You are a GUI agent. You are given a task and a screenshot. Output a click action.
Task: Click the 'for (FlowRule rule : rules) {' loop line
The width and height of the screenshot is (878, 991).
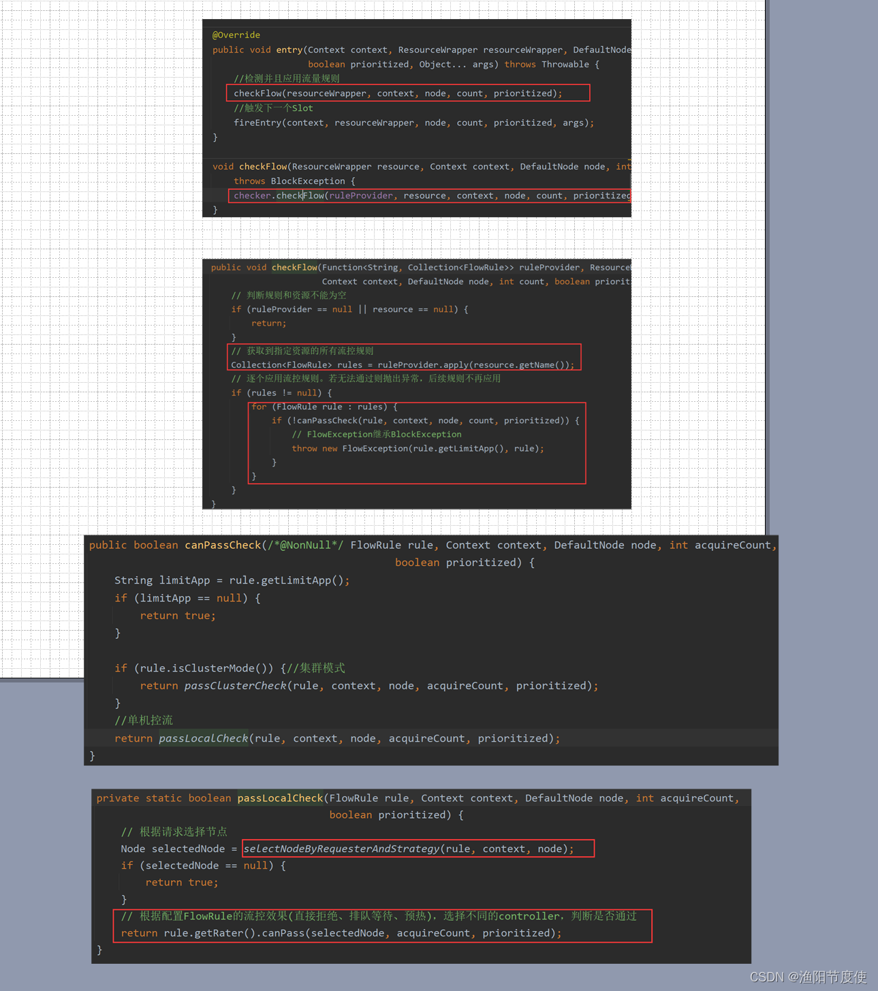pos(324,407)
